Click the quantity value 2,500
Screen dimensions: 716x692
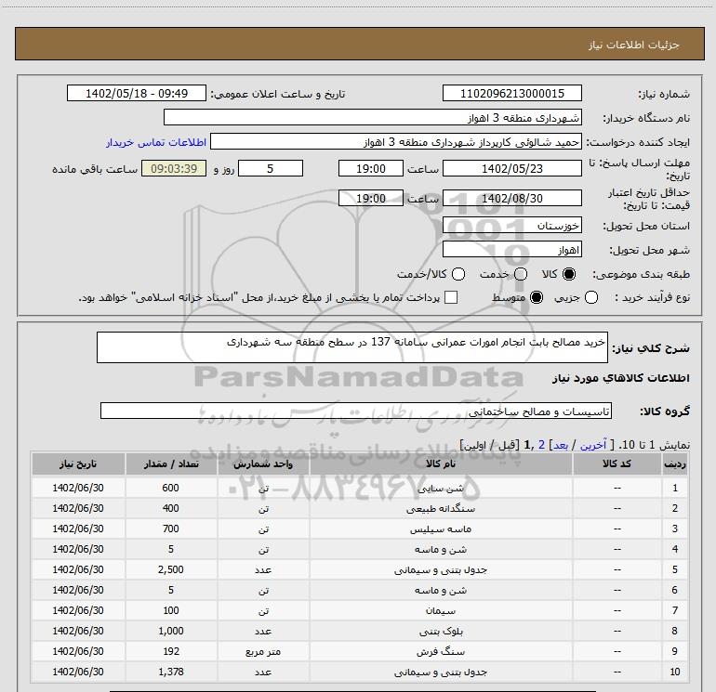coord(171,569)
